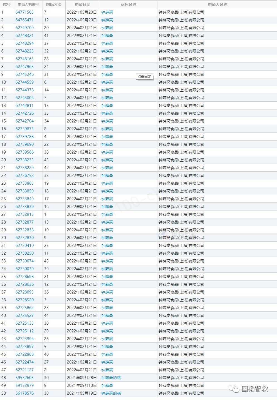277x401 pixels.
Task: Open application number 62728636
Action: point(24,284)
